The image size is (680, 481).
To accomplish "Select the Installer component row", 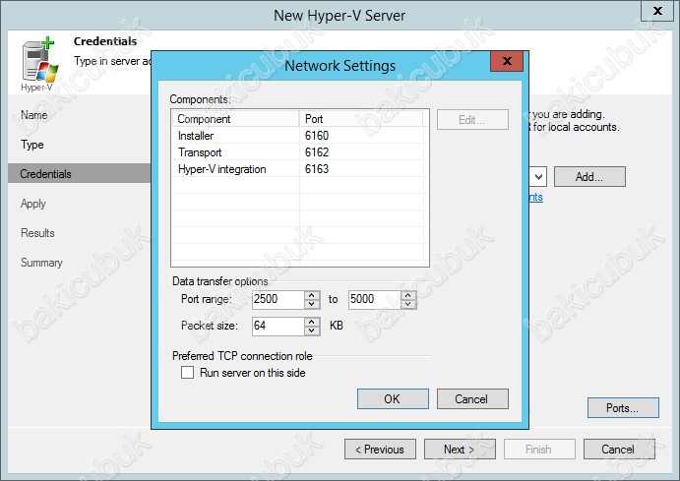I will coord(298,136).
